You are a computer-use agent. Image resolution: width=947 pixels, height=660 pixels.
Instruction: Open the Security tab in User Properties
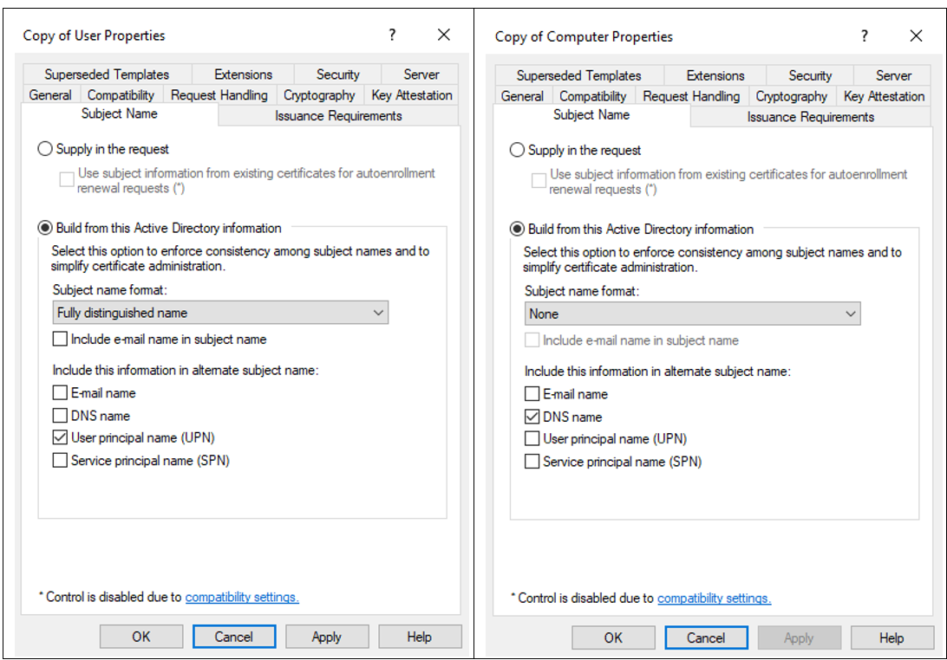click(x=337, y=74)
